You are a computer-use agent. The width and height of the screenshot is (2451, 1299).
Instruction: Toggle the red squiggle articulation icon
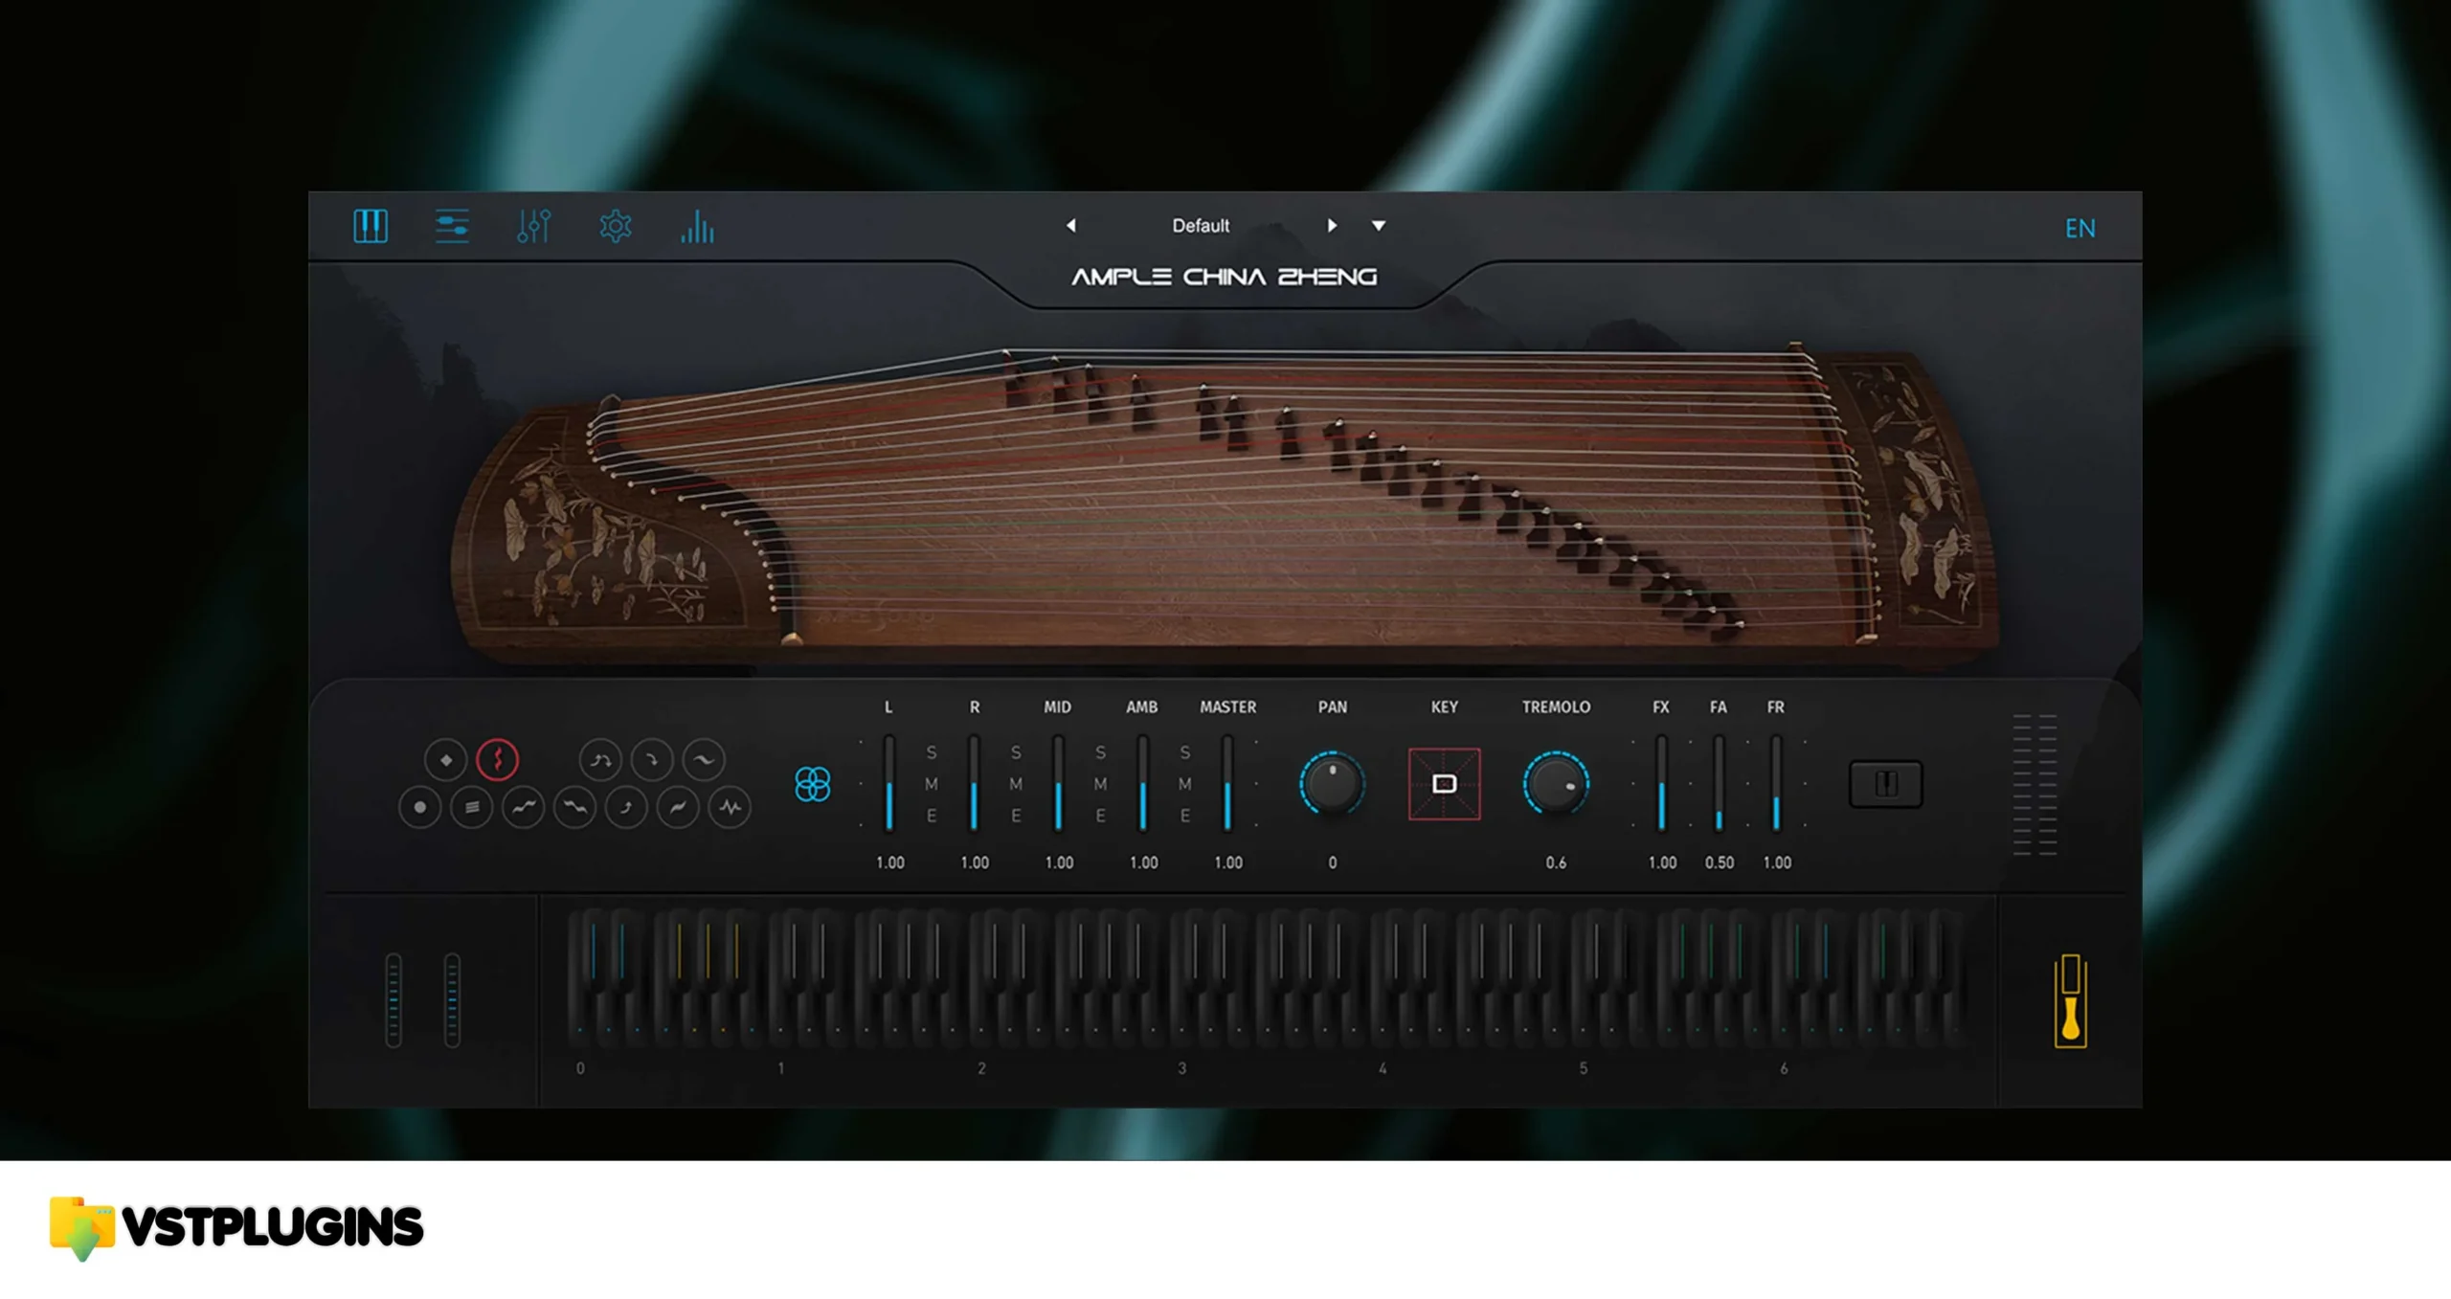[x=498, y=760]
